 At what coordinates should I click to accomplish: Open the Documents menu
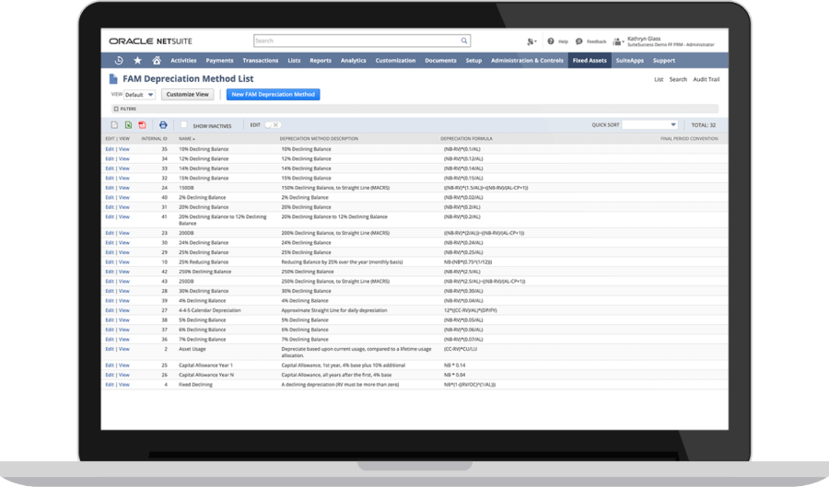coord(440,61)
